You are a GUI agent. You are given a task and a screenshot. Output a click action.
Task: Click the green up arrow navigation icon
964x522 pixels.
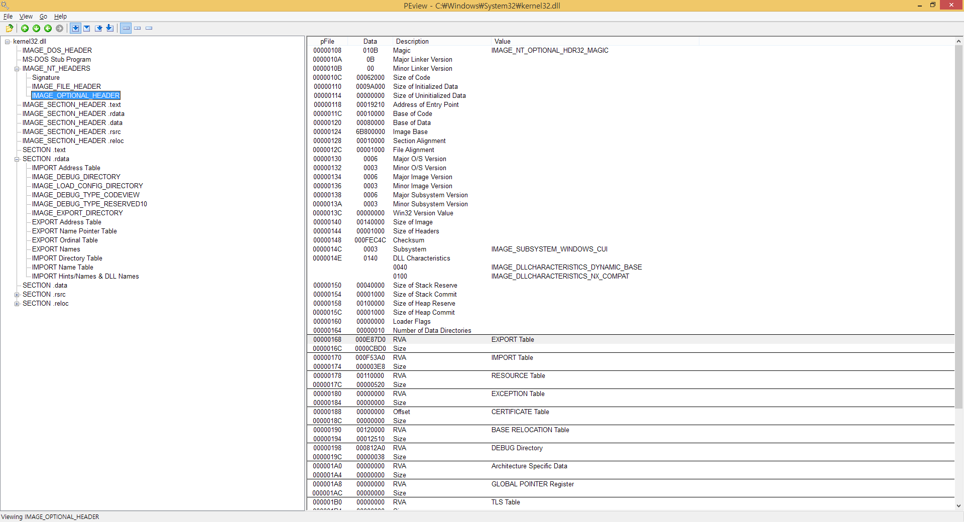pos(25,28)
